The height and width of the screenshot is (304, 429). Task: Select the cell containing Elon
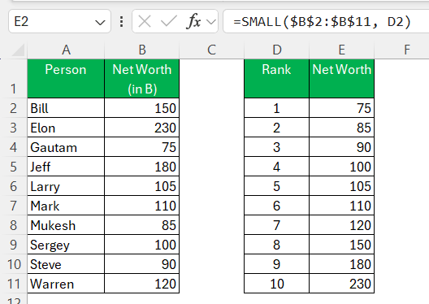click(66, 128)
